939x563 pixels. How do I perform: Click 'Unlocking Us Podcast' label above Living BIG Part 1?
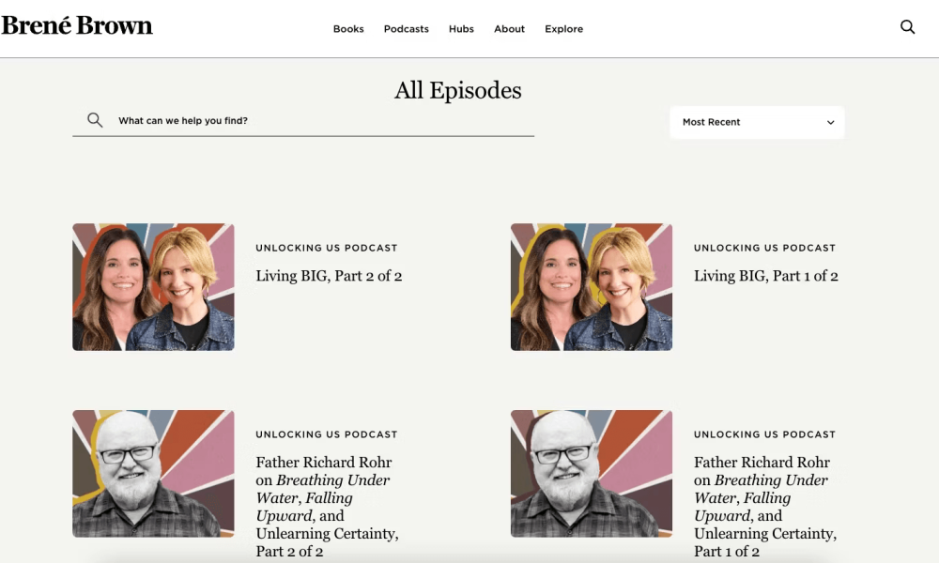point(764,248)
